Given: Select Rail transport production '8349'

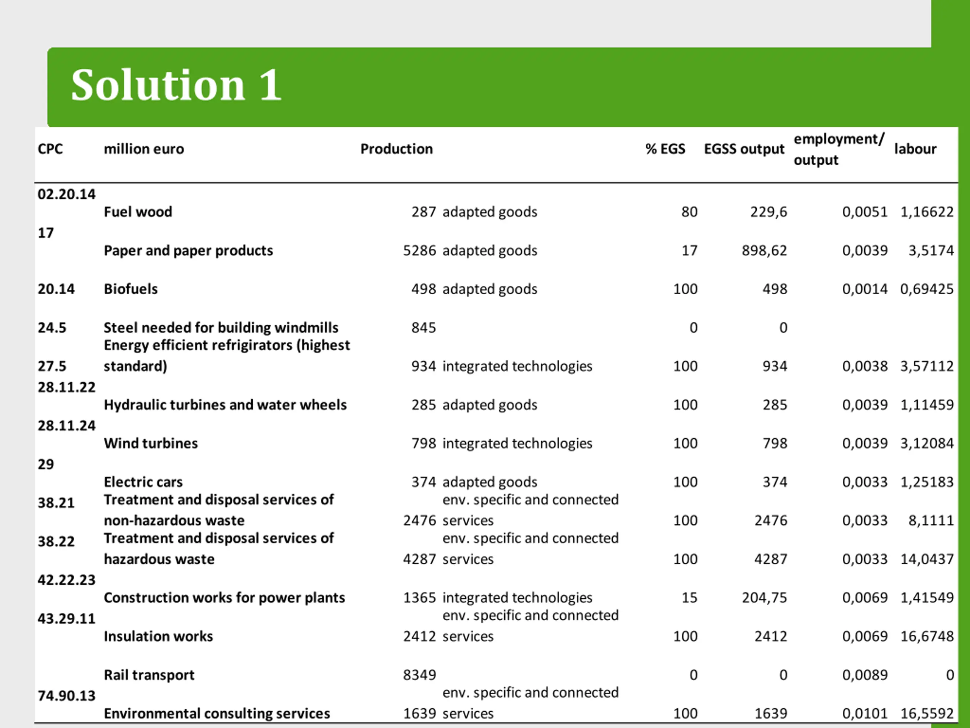Looking at the screenshot, I should pyautogui.click(x=419, y=675).
